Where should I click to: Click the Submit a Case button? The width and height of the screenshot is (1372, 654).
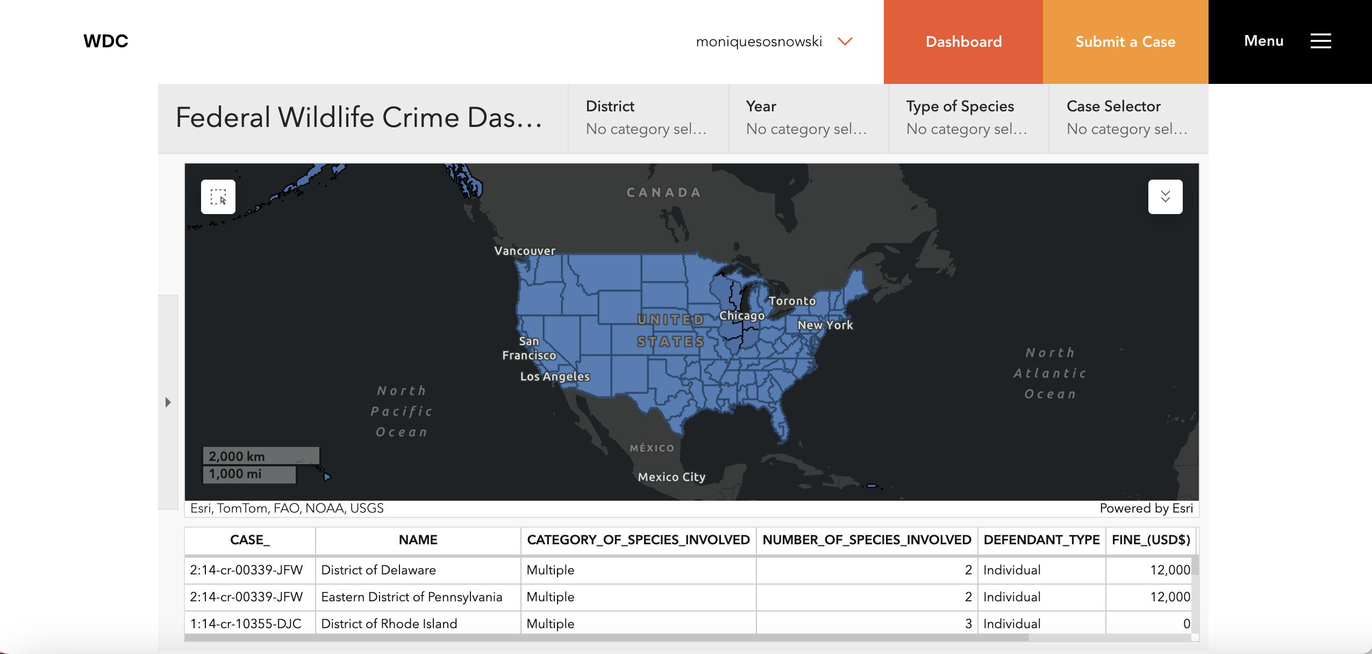pyautogui.click(x=1125, y=41)
